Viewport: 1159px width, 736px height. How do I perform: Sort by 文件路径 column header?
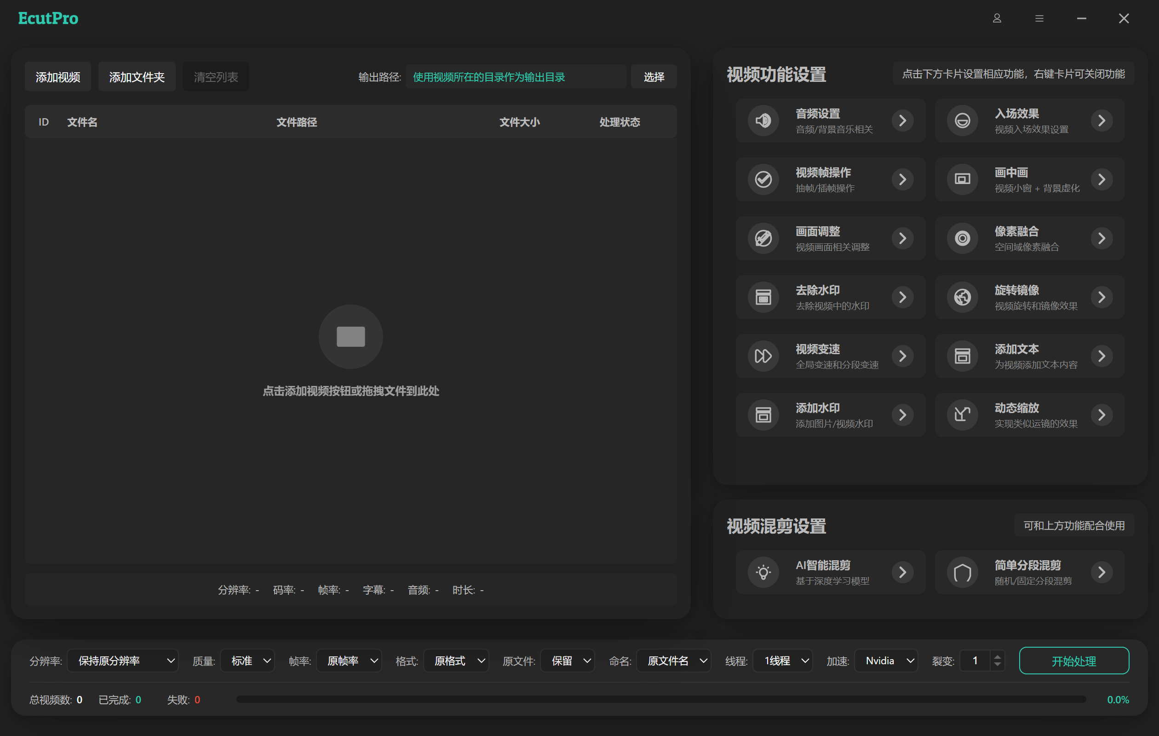297,122
